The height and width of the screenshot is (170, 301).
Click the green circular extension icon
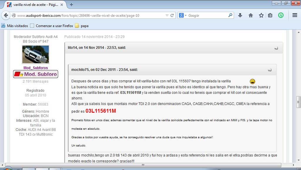[281, 15]
